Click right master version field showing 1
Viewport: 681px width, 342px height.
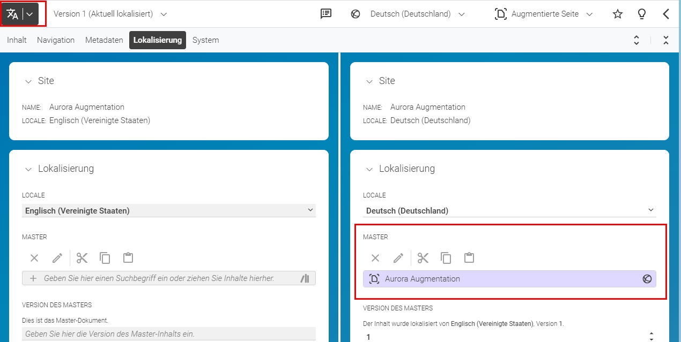click(504, 337)
